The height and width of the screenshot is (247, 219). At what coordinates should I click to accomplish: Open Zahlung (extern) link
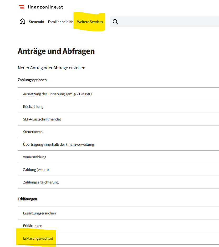click(x=36, y=170)
